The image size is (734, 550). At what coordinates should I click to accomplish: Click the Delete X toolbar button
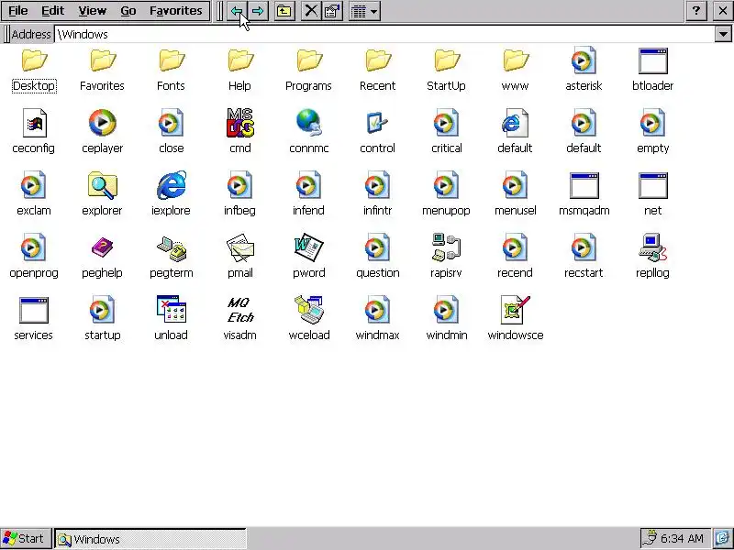tap(311, 11)
